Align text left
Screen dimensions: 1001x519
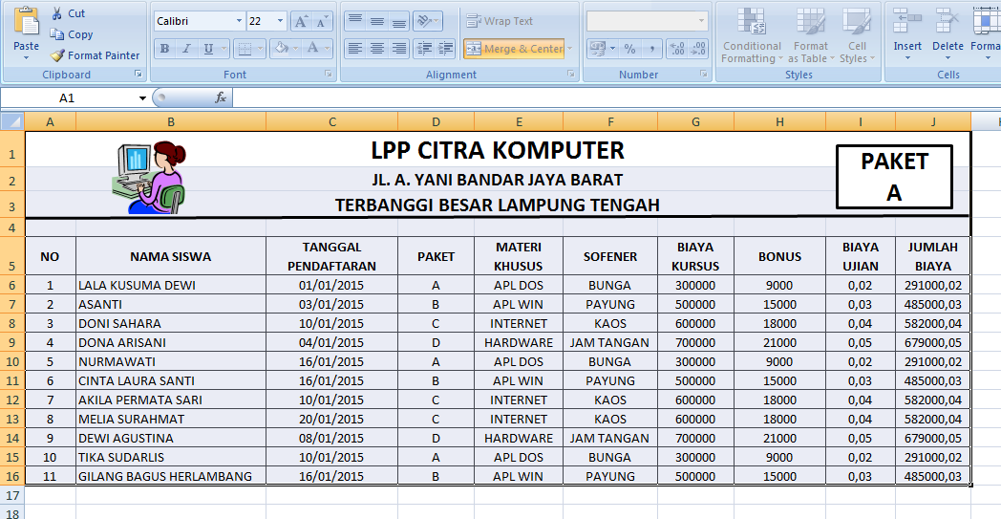pos(355,49)
